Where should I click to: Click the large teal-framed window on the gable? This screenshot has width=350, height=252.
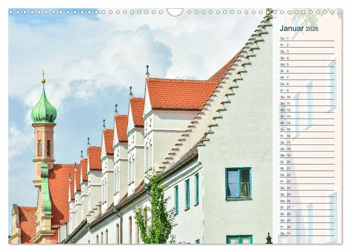point(238,183)
